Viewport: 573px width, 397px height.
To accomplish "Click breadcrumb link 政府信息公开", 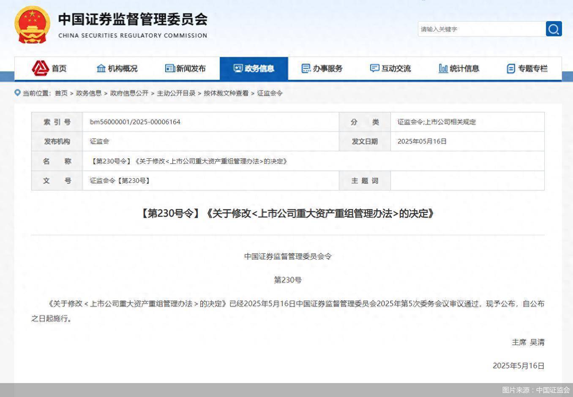I will click(x=129, y=93).
